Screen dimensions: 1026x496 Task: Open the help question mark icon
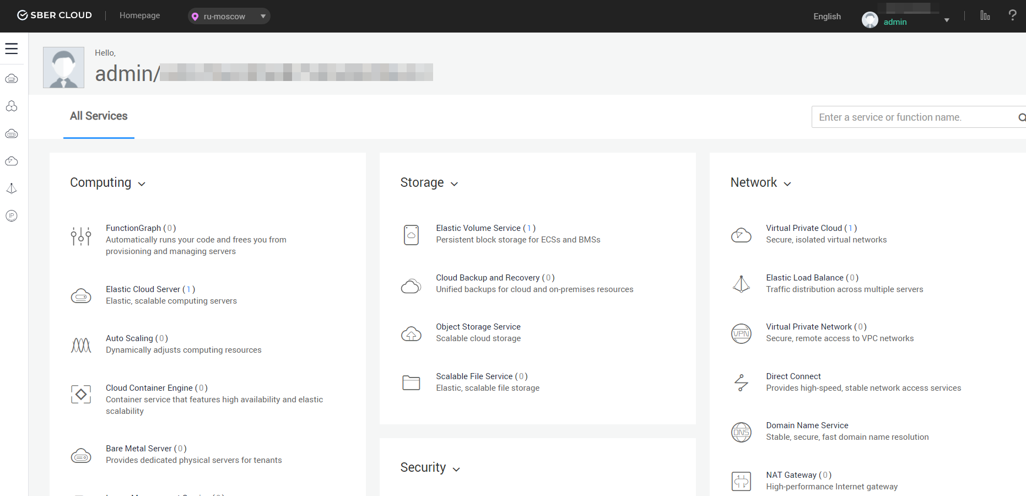point(1012,15)
